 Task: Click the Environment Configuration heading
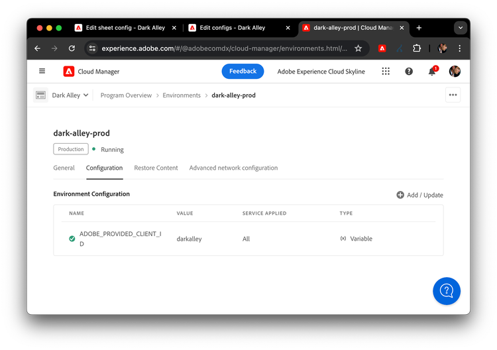pyautogui.click(x=91, y=194)
